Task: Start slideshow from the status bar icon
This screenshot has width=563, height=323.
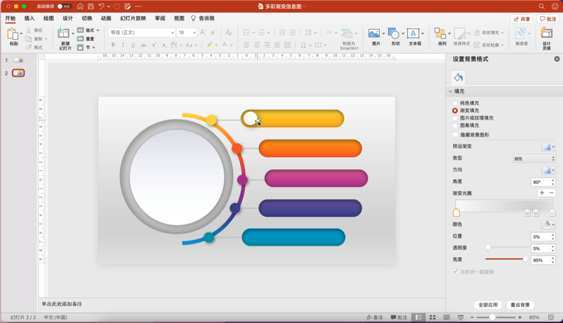Action: pyautogui.click(x=460, y=317)
